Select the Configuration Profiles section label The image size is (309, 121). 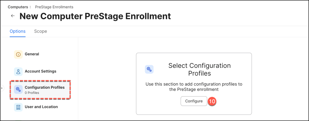(x=44, y=87)
